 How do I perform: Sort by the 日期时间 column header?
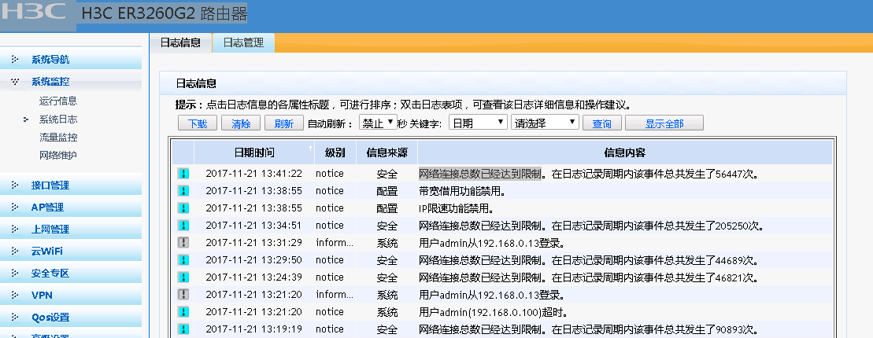click(254, 152)
